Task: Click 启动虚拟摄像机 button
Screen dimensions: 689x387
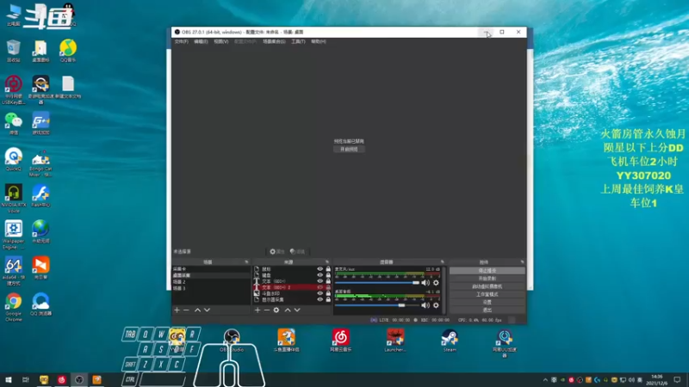Action: pos(487,286)
